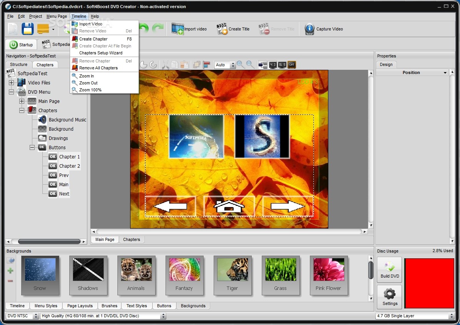Click the green plus add background icon

coord(10,271)
